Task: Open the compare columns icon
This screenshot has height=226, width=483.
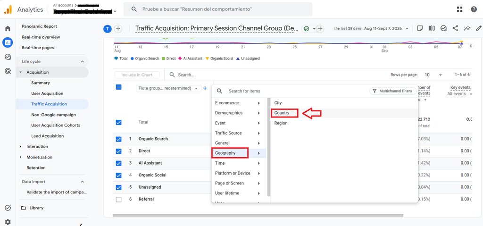Action: tap(432, 28)
